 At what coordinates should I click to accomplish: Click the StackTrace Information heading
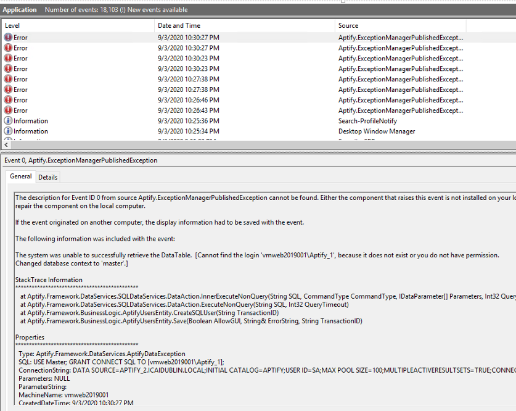click(x=49, y=280)
